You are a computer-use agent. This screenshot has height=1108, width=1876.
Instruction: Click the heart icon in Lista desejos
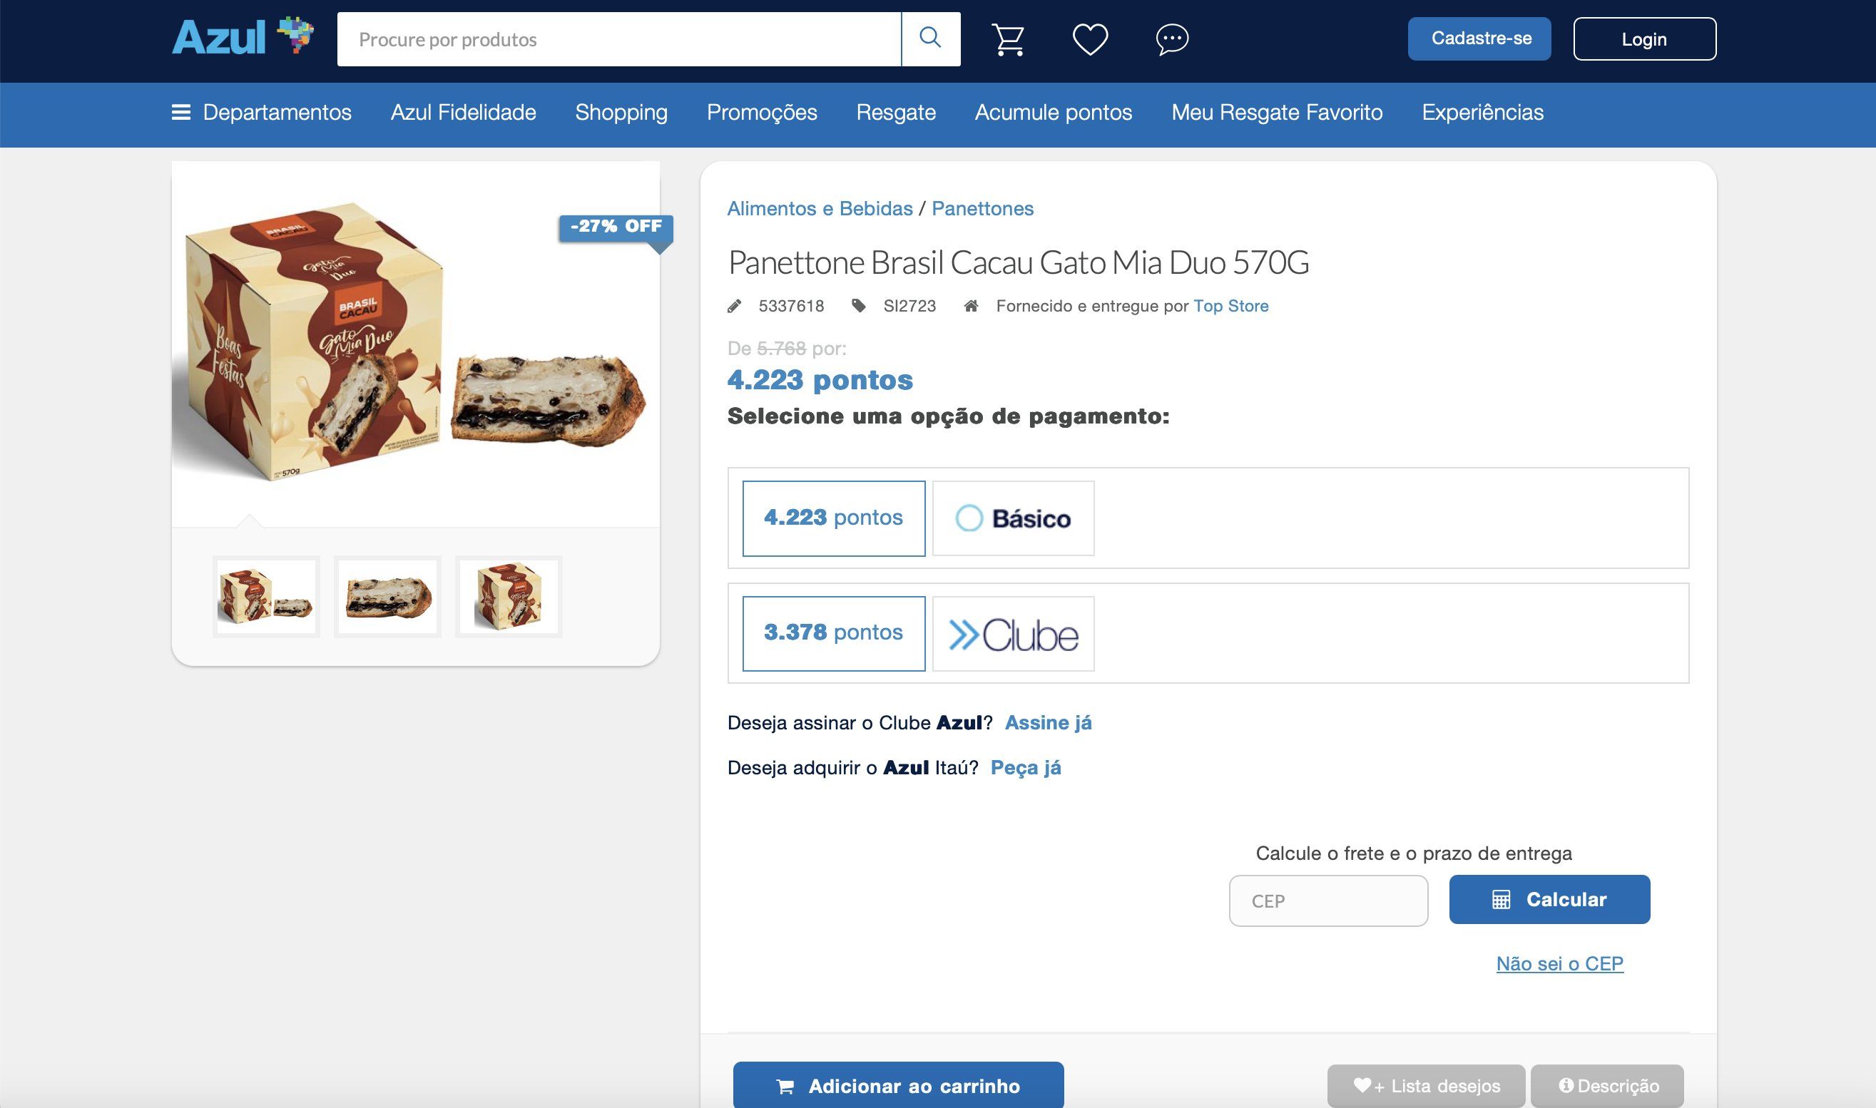(1363, 1085)
